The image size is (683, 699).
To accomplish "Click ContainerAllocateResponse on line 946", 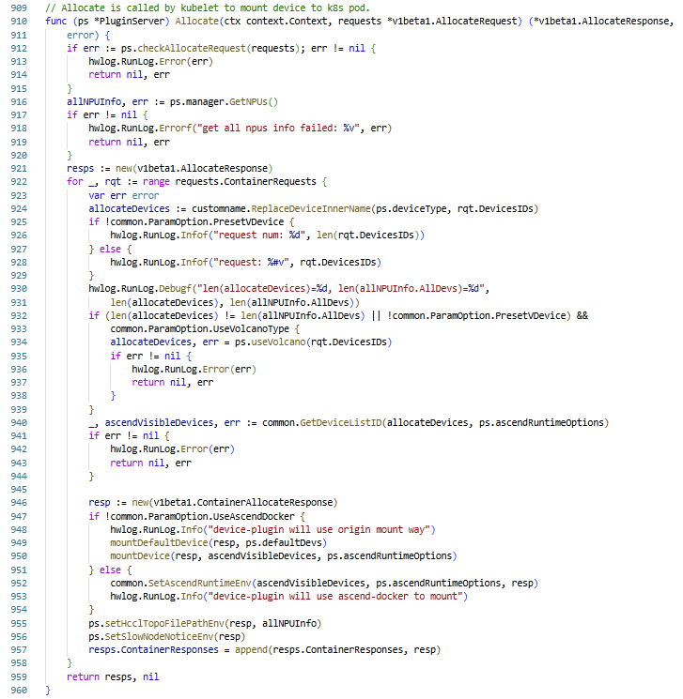I will pos(265,503).
